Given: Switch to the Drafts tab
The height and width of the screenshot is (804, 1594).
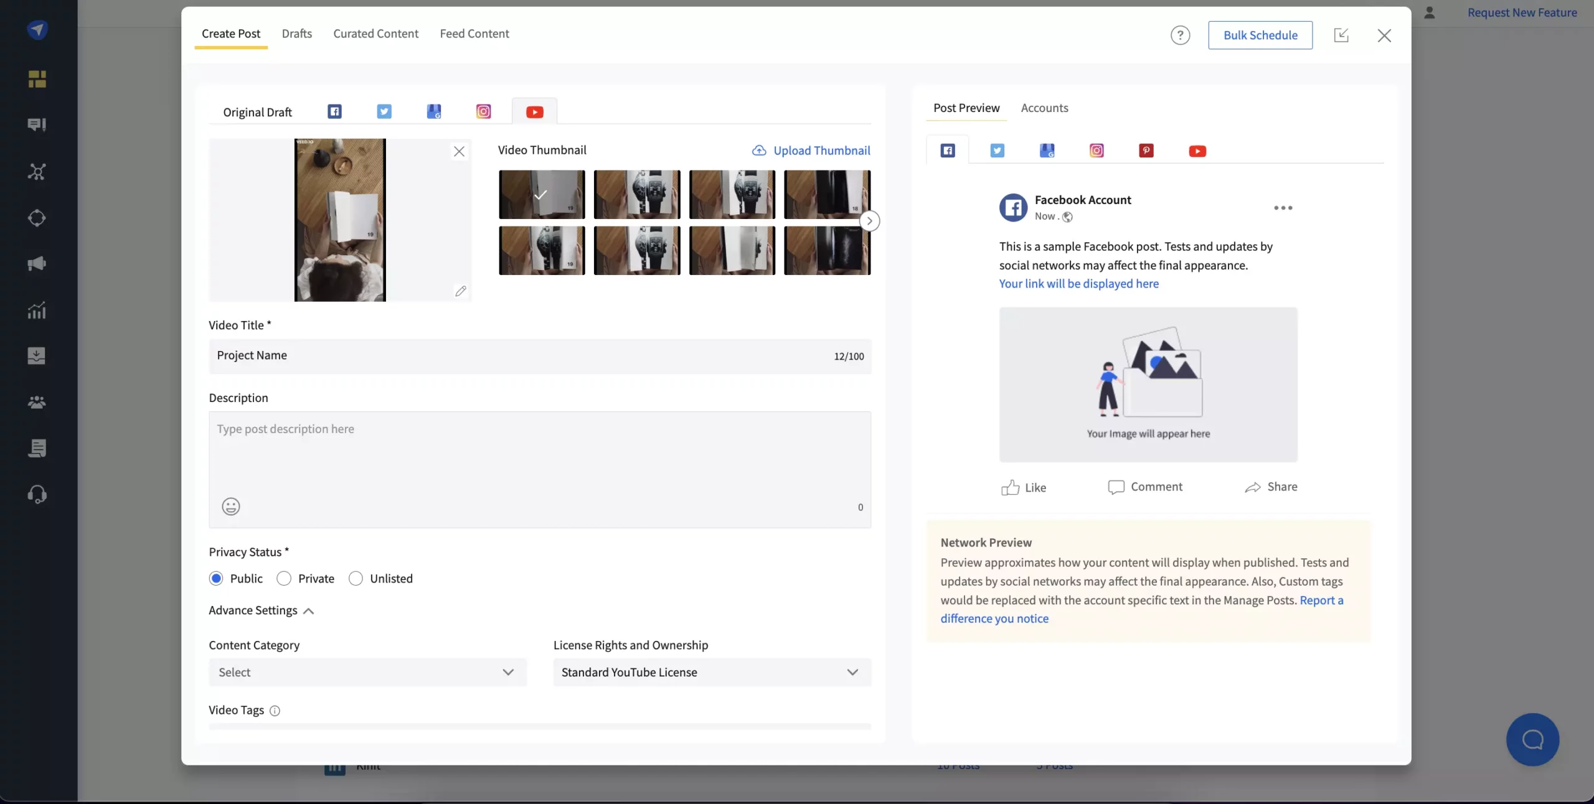Looking at the screenshot, I should click(x=296, y=34).
